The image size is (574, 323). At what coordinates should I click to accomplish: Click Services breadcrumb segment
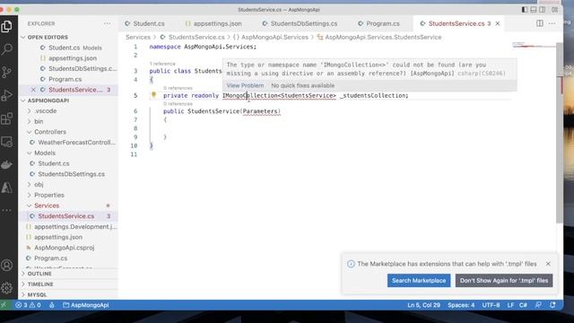[138, 38]
